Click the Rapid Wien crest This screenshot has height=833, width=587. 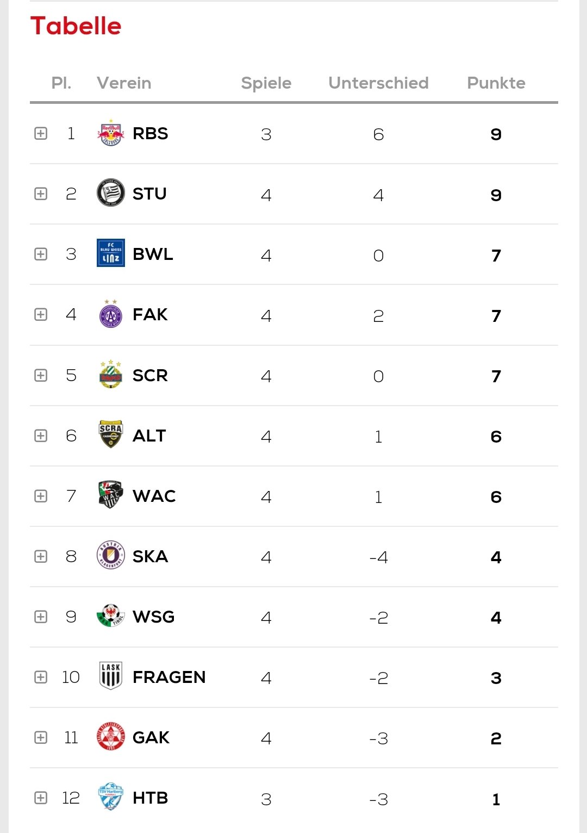tap(111, 374)
